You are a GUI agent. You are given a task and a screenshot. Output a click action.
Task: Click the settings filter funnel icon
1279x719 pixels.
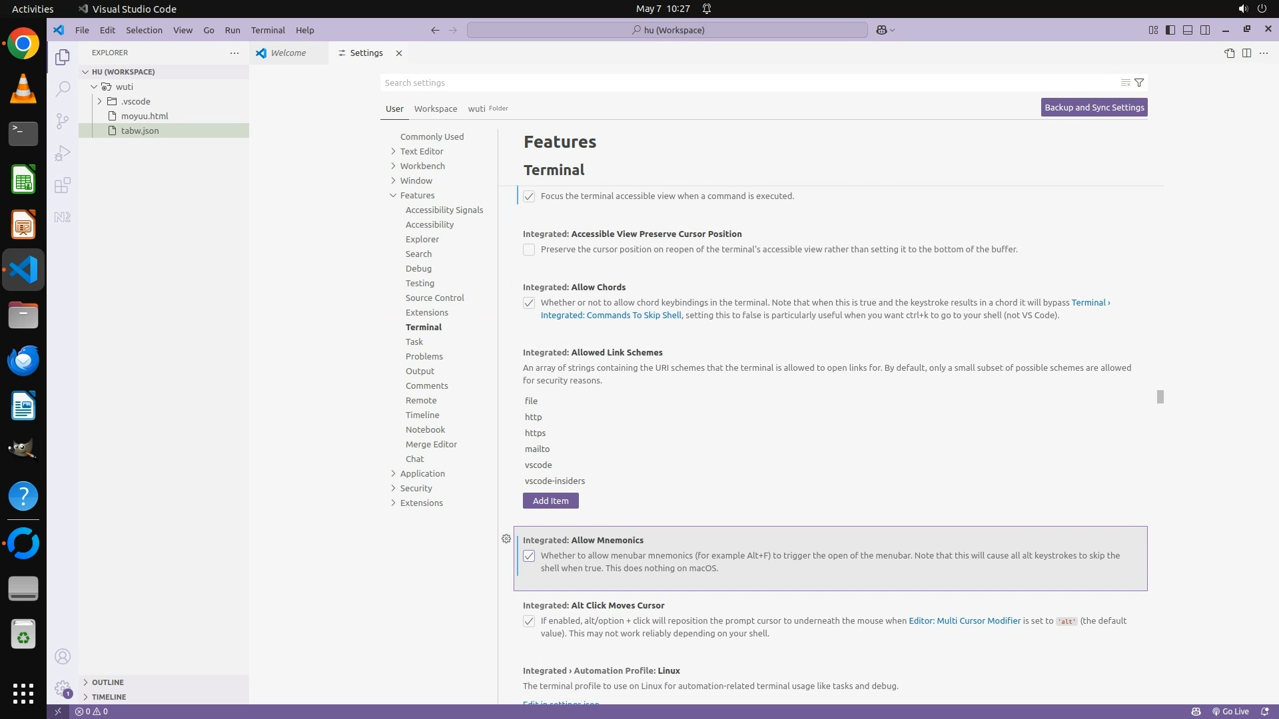tap(1139, 83)
